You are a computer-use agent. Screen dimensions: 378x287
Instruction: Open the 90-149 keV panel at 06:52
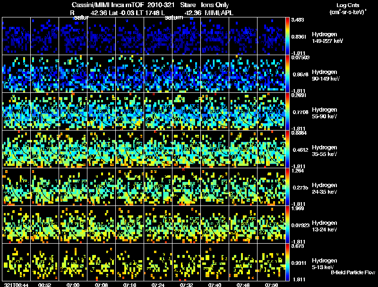[45, 74]
